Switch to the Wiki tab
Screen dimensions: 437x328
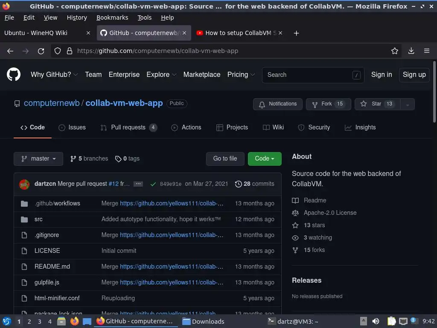273,127
